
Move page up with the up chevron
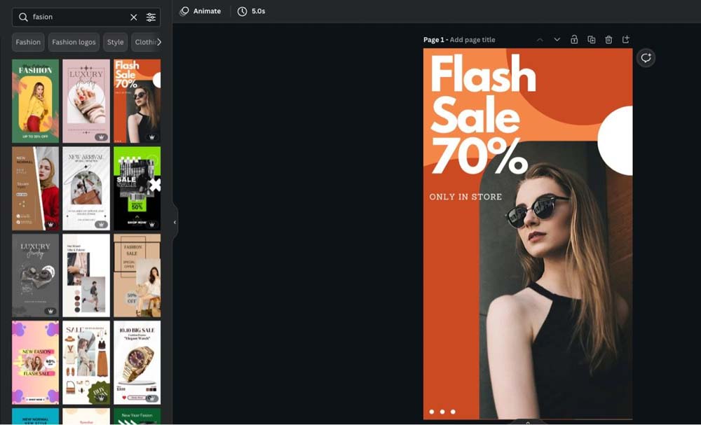pyautogui.click(x=540, y=40)
